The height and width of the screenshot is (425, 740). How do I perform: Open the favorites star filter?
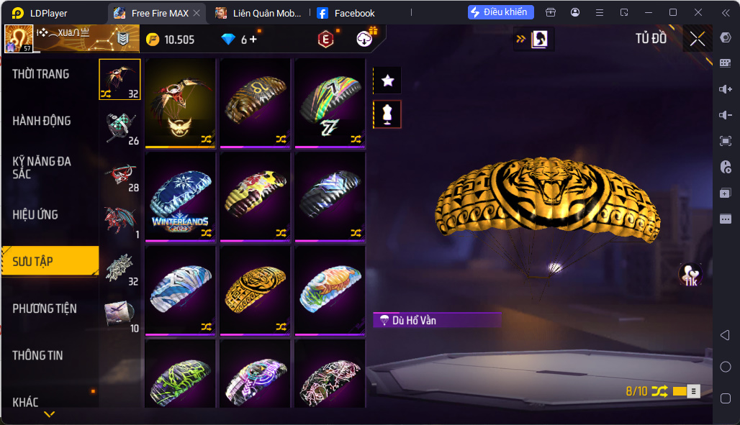click(387, 81)
